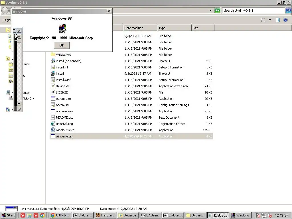292x219 pixels.
Task: Select the install shortcut icon
Action: [53, 73]
